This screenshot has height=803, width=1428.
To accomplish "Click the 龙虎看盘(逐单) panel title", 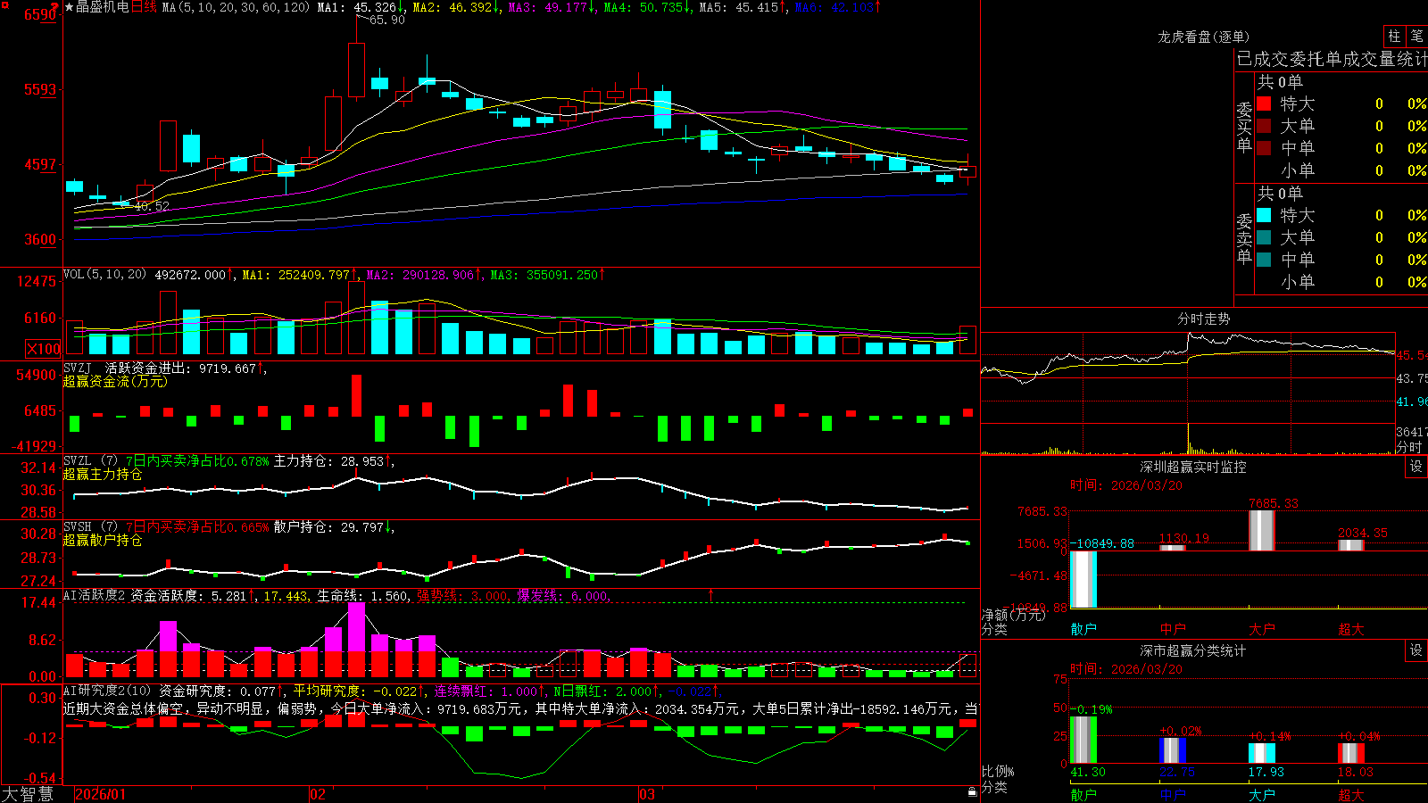I will pyautogui.click(x=1203, y=37).
